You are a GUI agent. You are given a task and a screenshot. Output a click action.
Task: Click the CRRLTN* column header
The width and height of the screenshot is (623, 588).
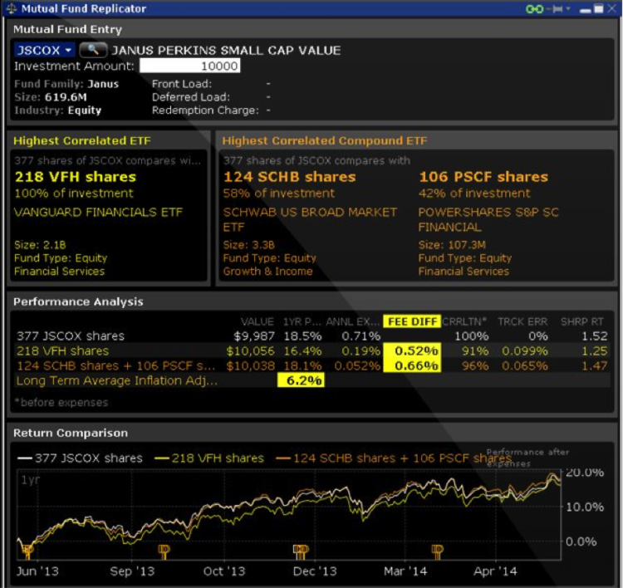pyautogui.click(x=464, y=321)
